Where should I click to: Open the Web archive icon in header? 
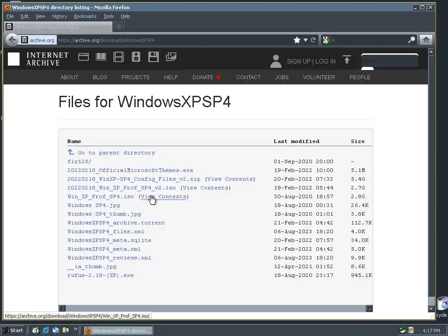84,57
